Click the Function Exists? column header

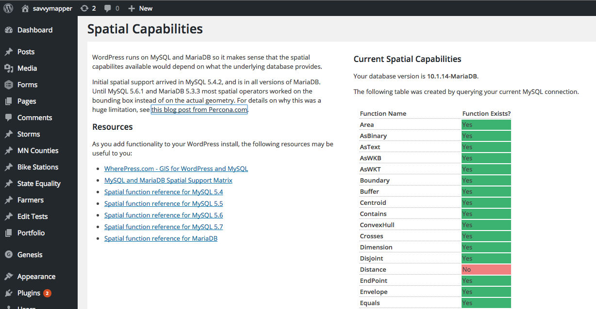[x=486, y=113]
